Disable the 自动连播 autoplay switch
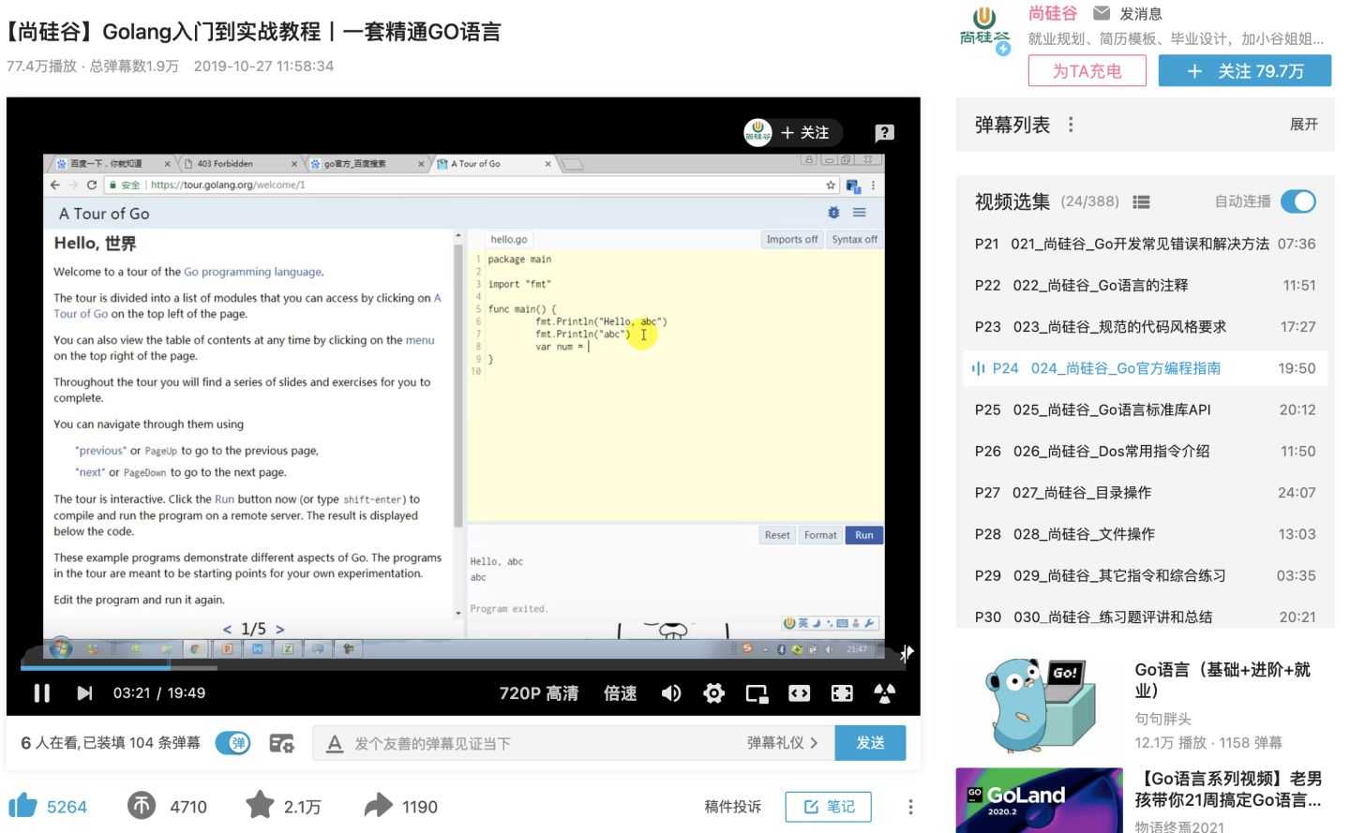Image resolution: width=1350 pixels, height=833 pixels. pos(1298,201)
